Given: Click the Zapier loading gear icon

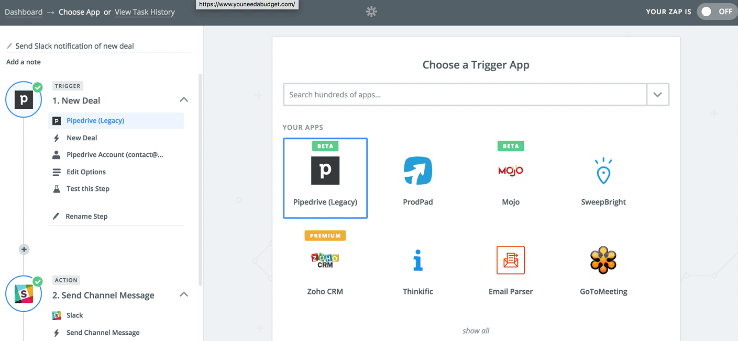Looking at the screenshot, I should click(371, 12).
